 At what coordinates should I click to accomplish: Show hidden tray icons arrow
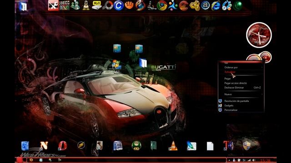[229, 160]
